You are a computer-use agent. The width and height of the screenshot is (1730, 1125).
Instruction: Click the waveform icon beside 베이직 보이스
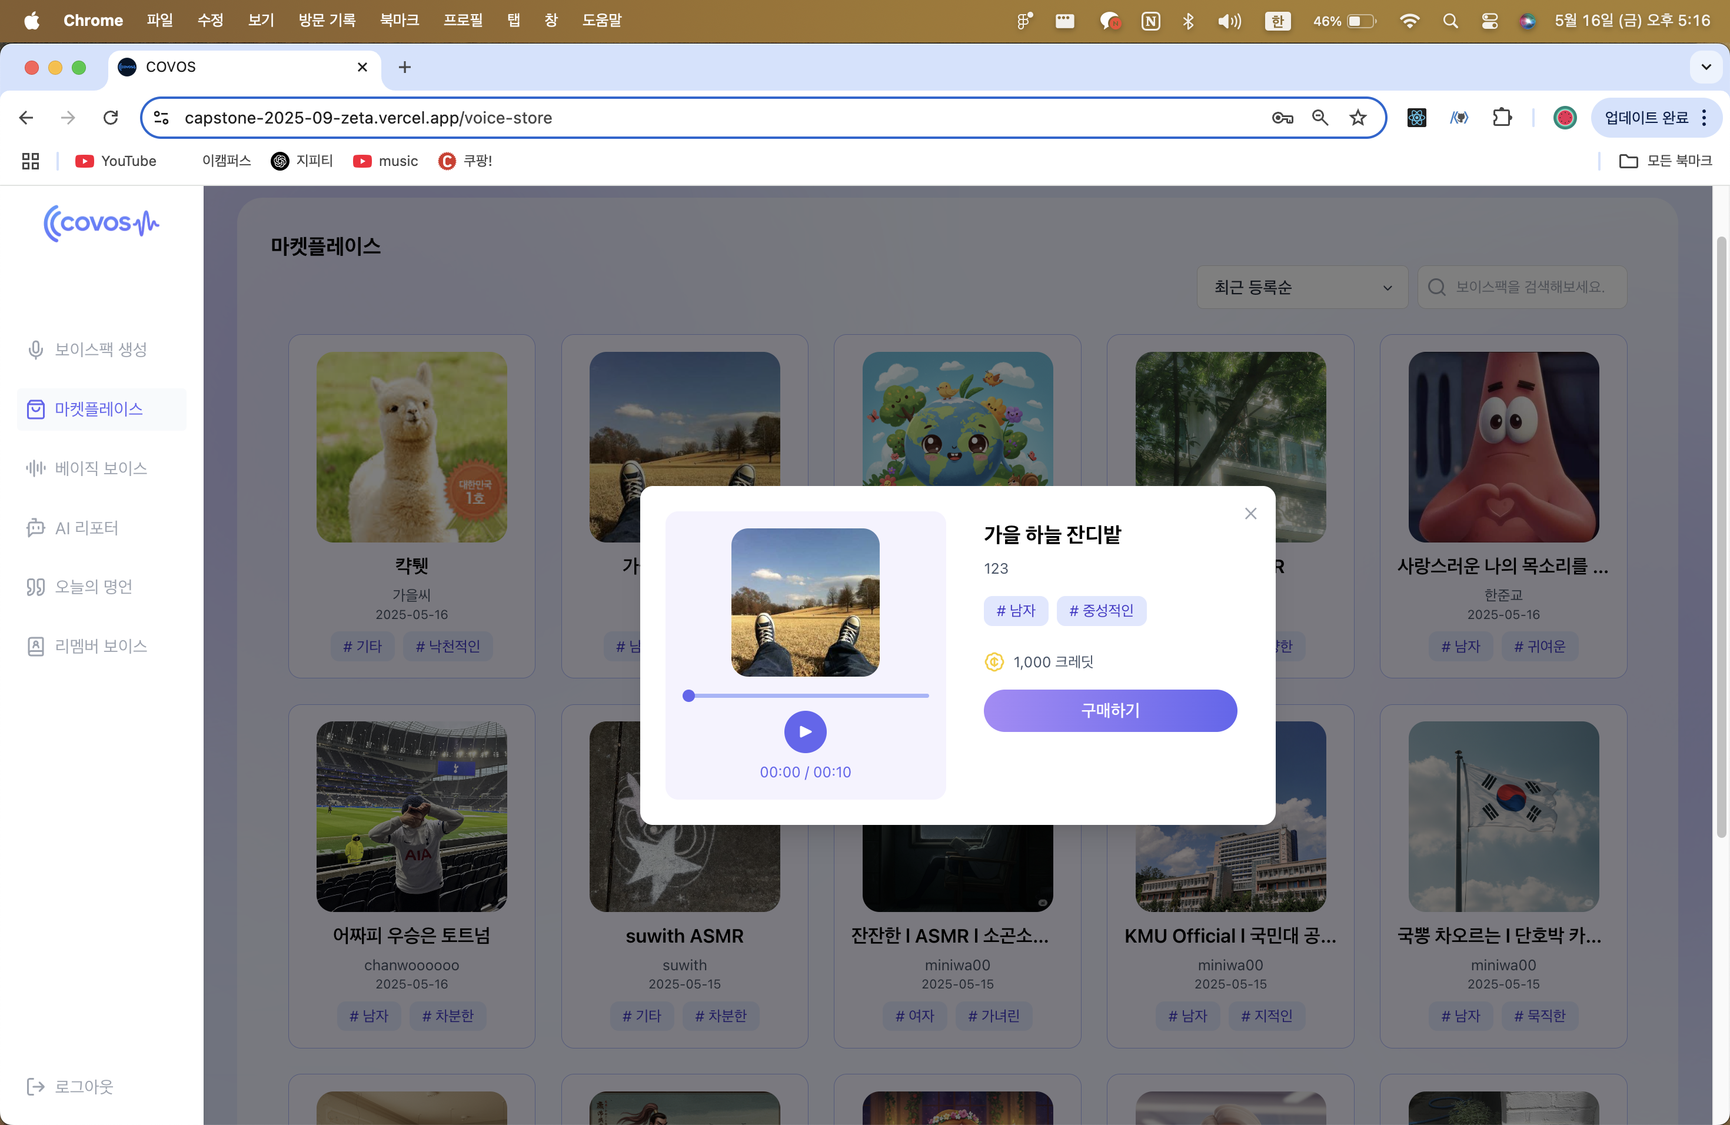(35, 468)
